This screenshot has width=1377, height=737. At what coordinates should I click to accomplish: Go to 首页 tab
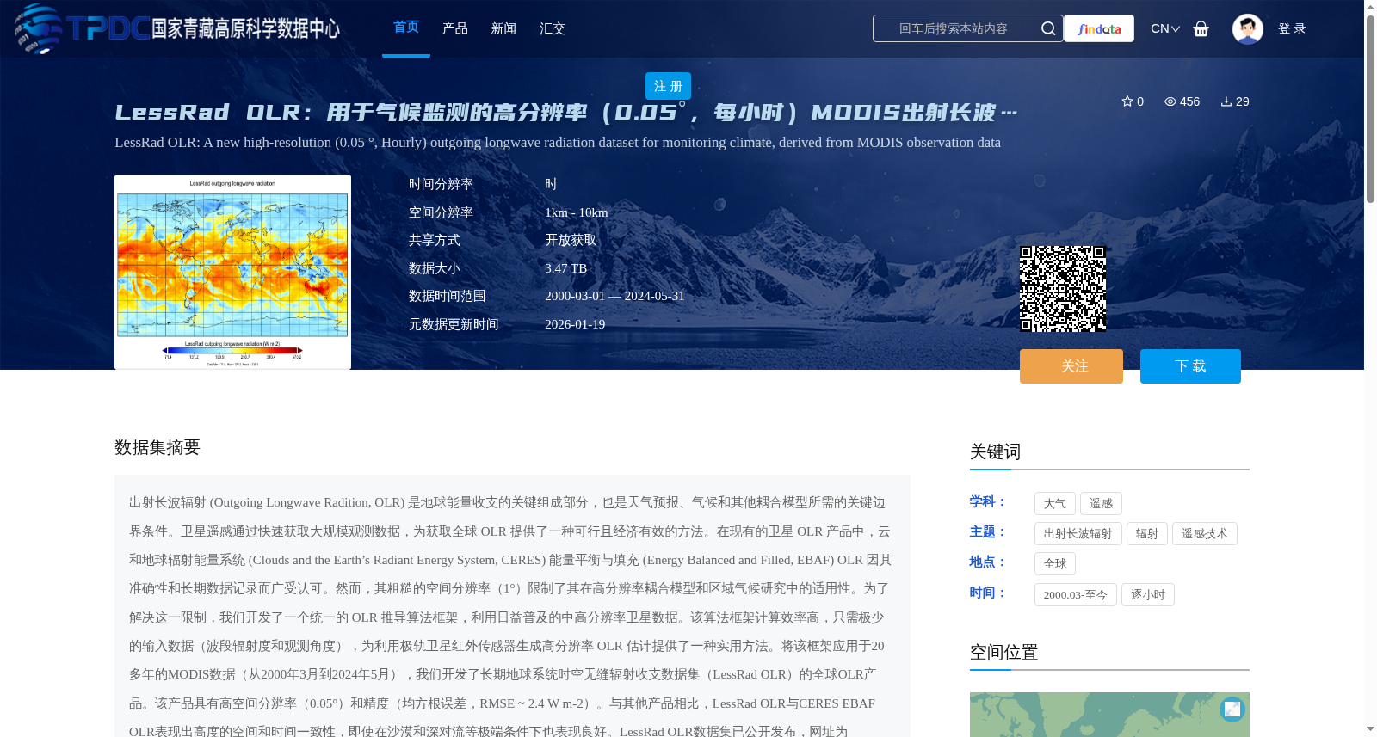coord(406,28)
